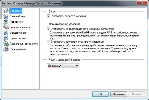149x100 pixels.
Task: Select Буквы дисков in the sidebar
Action: pyautogui.click(x=18, y=38)
